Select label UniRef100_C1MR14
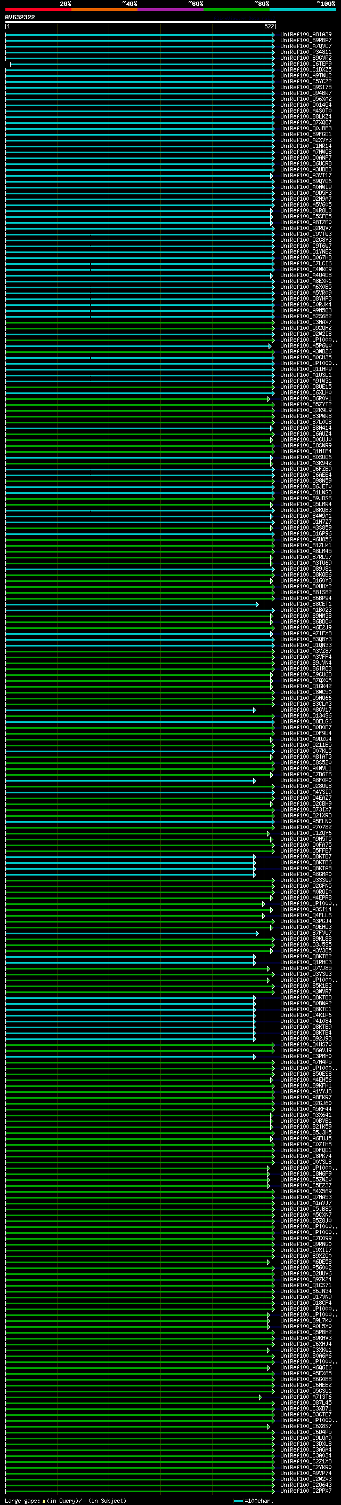This screenshot has width=341, height=1505. point(306,146)
